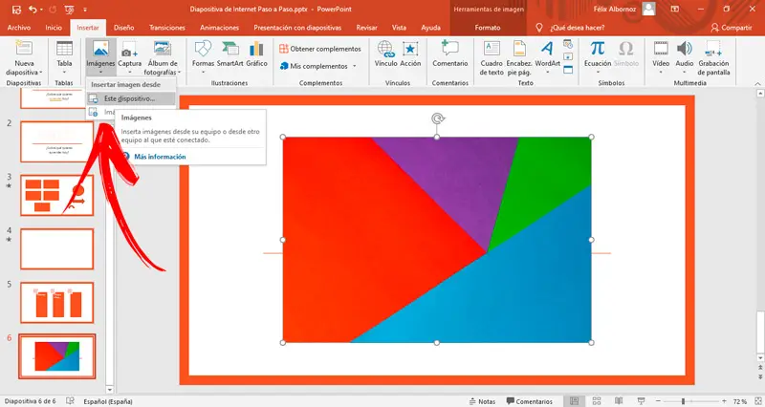This screenshot has width=765, height=407.
Task: Collapse the ribbon with the chevron
Action: tap(757, 84)
